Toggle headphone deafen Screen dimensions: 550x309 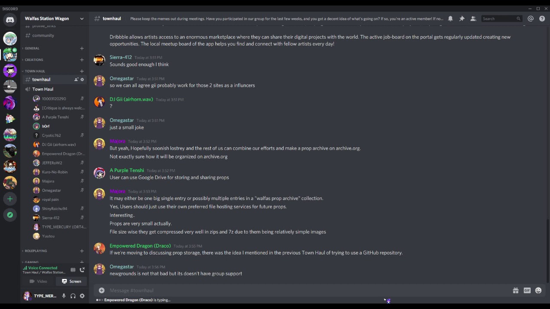point(73,296)
